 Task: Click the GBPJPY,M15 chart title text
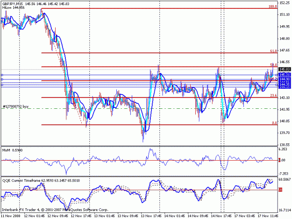(14, 4)
